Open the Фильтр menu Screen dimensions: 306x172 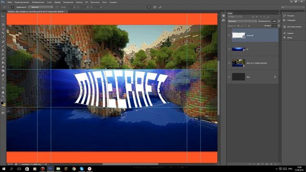[x=79, y=2]
